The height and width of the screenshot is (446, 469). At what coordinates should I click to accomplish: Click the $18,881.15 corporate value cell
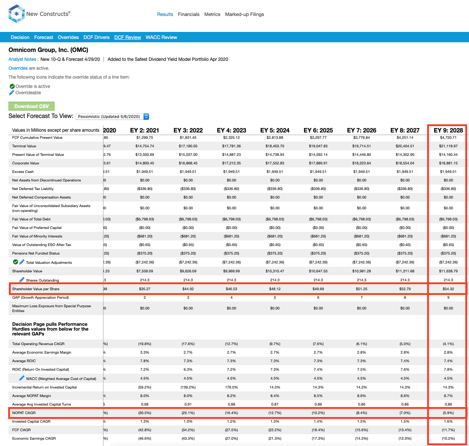click(x=448, y=163)
